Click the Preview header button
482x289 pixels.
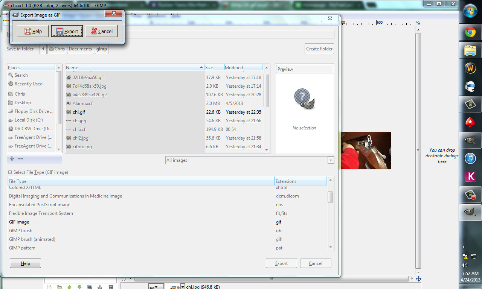(305, 69)
